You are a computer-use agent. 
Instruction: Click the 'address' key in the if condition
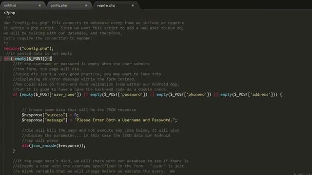click(260, 95)
